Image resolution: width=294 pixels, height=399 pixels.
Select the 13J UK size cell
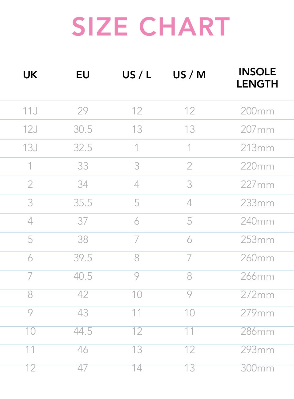pyautogui.click(x=30, y=148)
